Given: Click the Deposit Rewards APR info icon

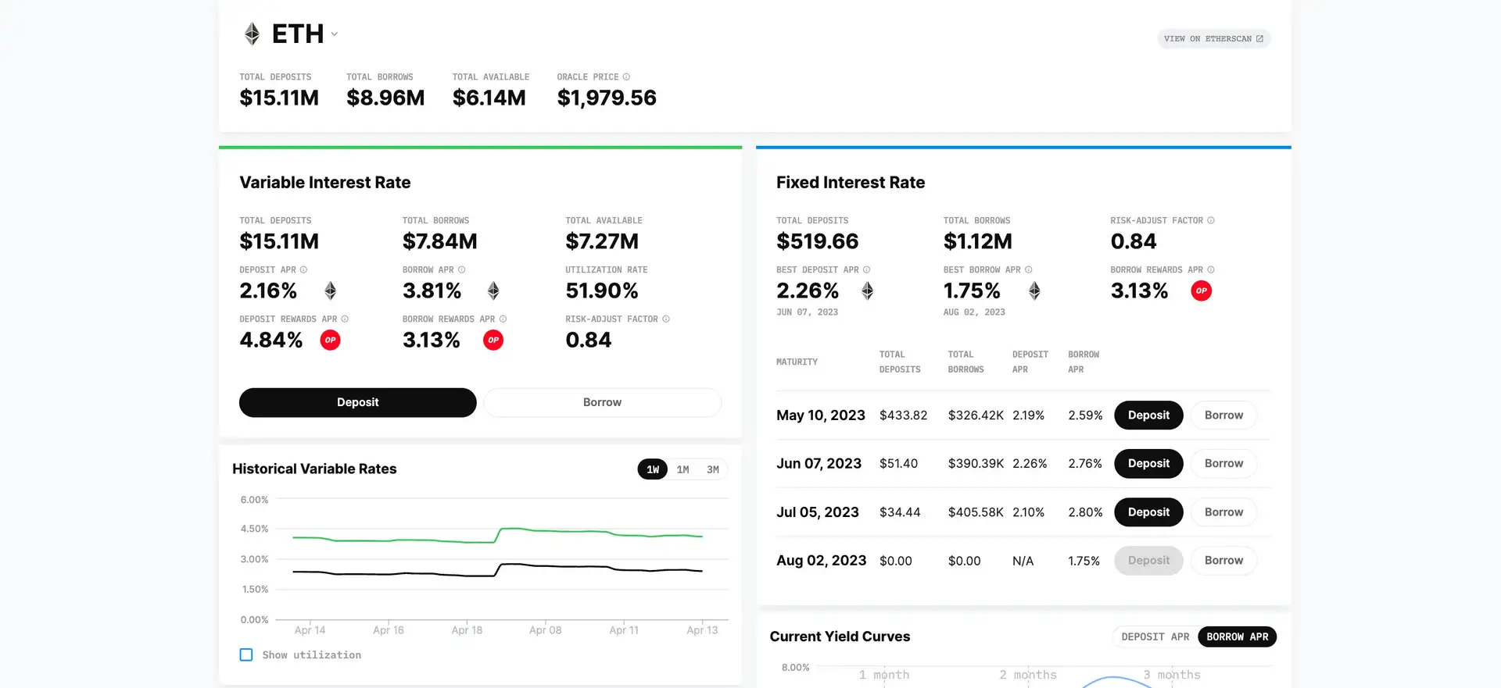Looking at the screenshot, I should pyautogui.click(x=345, y=319).
